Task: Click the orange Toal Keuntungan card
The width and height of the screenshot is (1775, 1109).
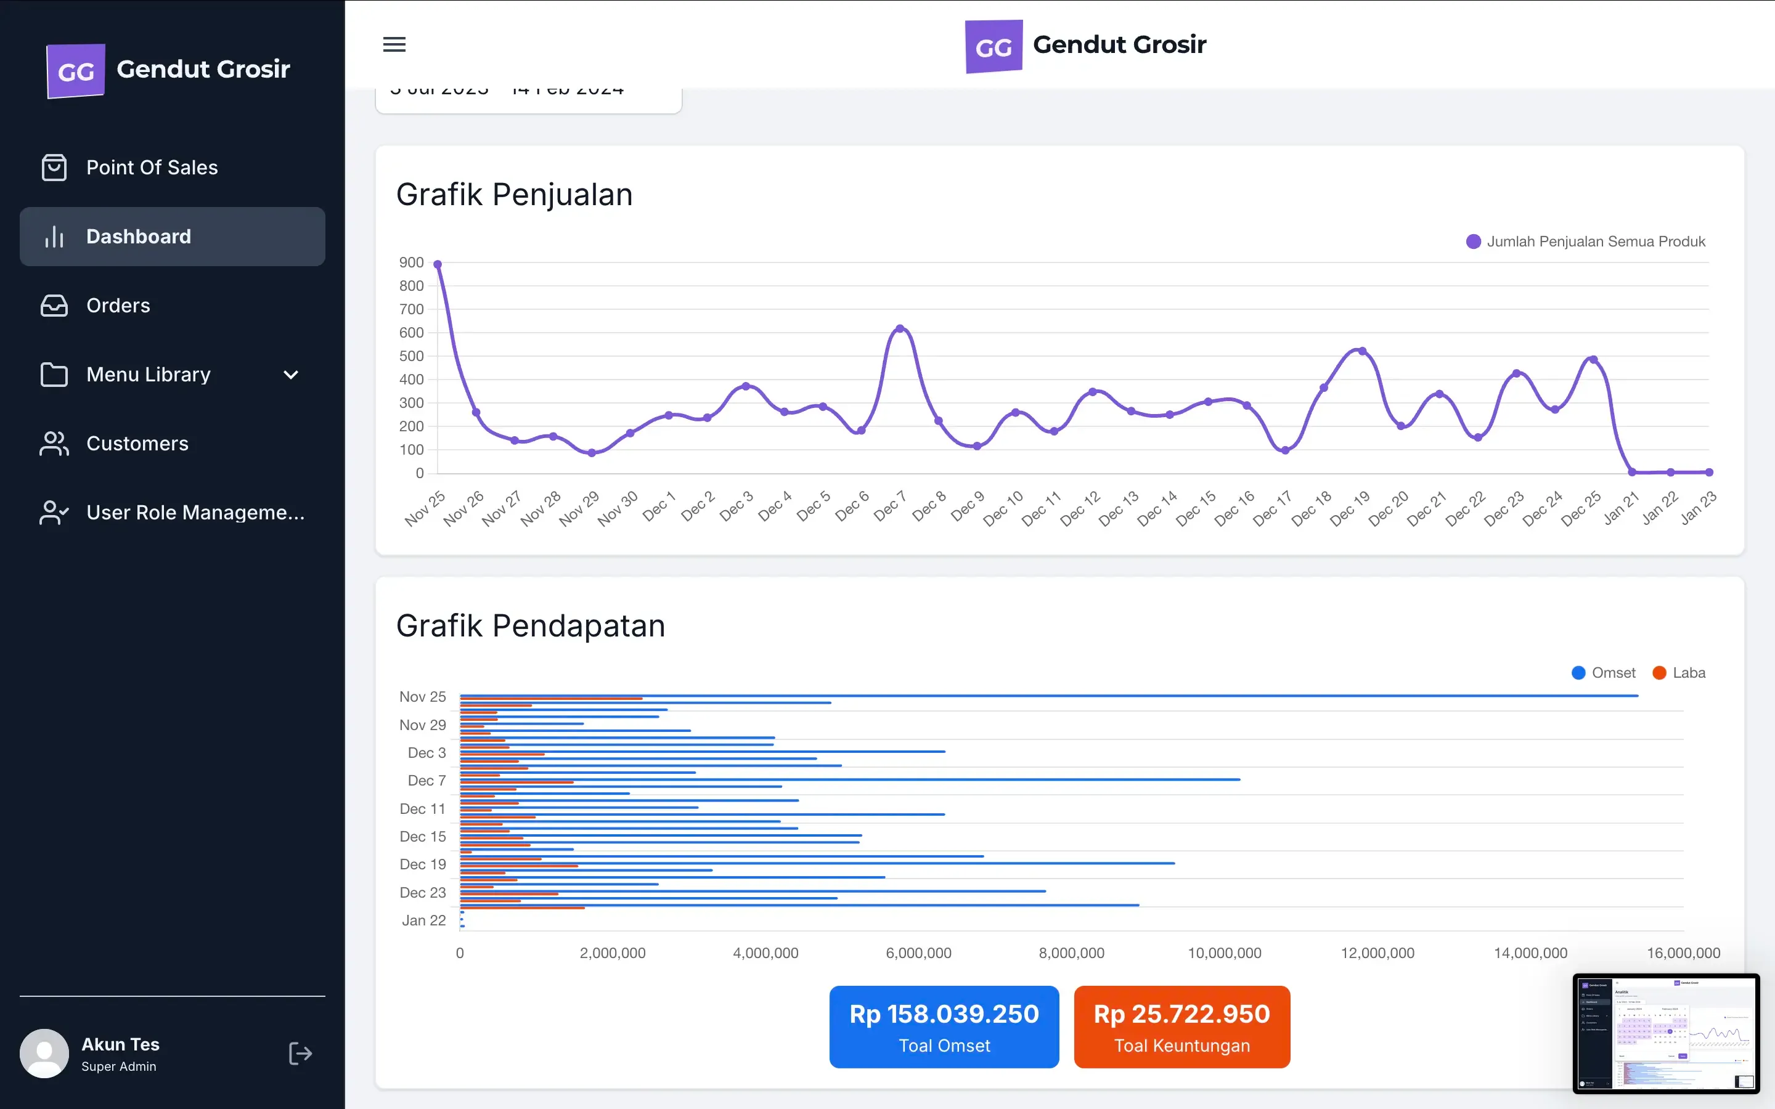Action: point(1181,1026)
